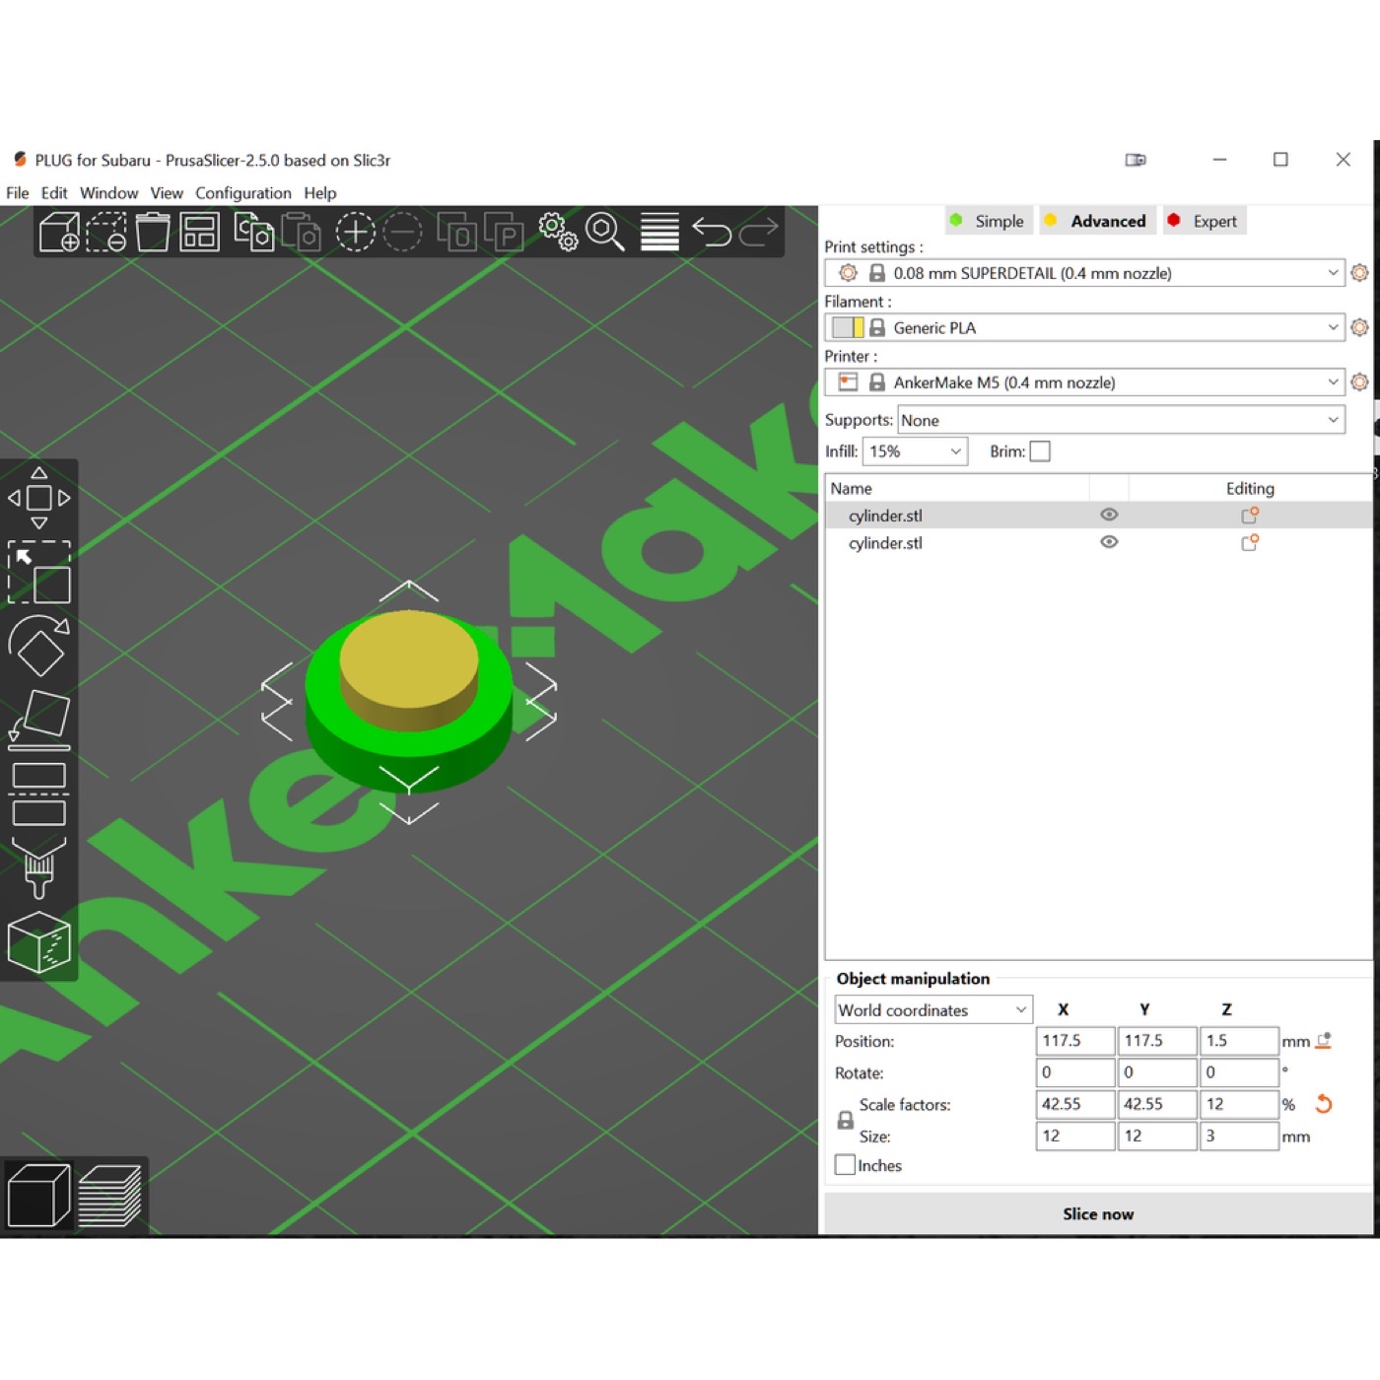Click the Delete all trash can icon
The height and width of the screenshot is (1380, 1380).
click(x=153, y=233)
